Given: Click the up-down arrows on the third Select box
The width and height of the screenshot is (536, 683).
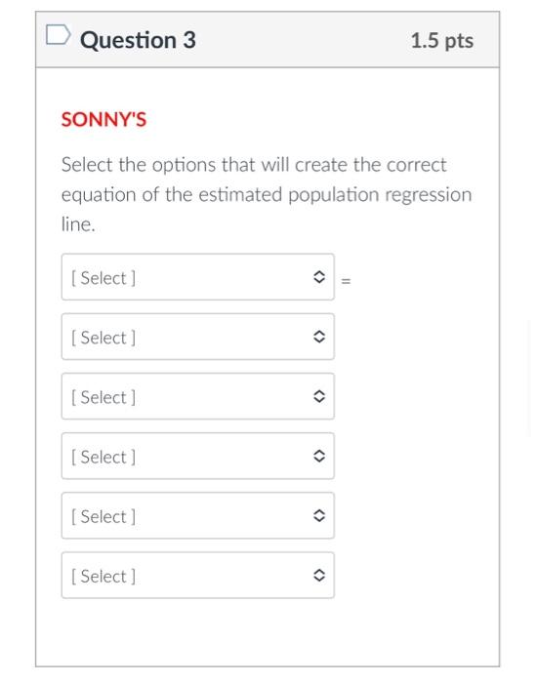Looking at the screenshot, I should (319, 396).
